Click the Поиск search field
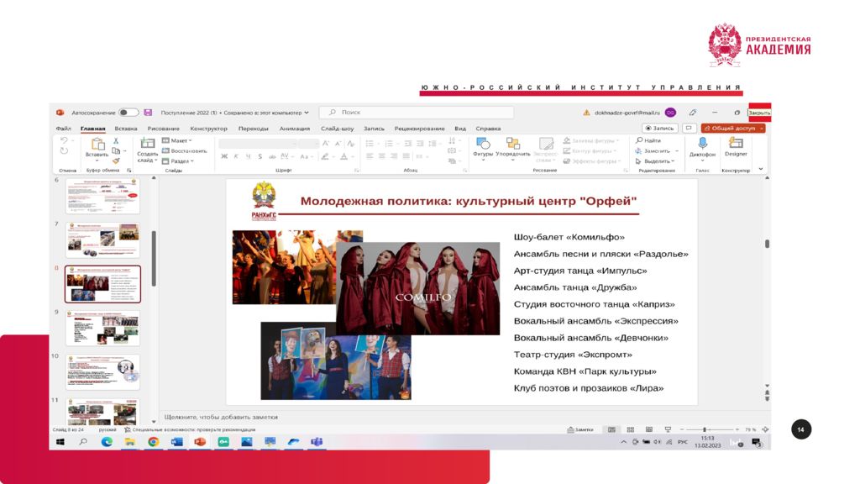The width and height of the screenshot is (860, 484). click(x=417, y=112)
